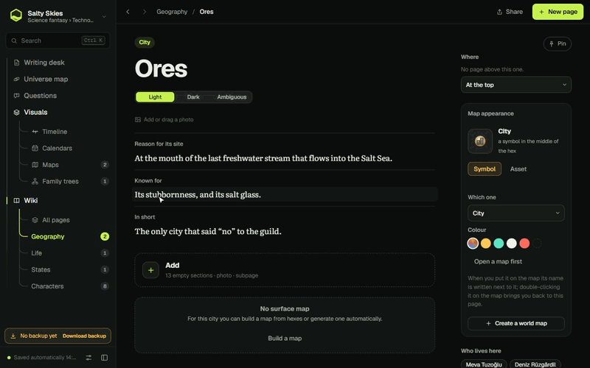This screenshot has width=590, height=368.
Task: Switch alignment to Dark
Action: [x=193, y=97]
